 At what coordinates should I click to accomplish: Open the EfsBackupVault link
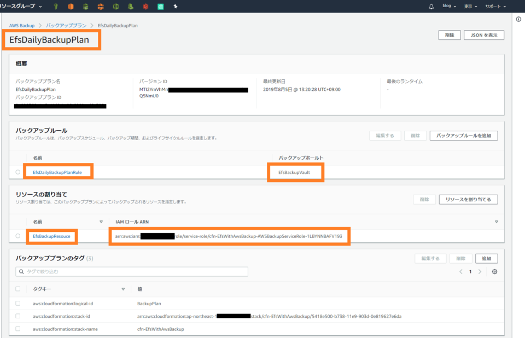(x=295, y=171)
